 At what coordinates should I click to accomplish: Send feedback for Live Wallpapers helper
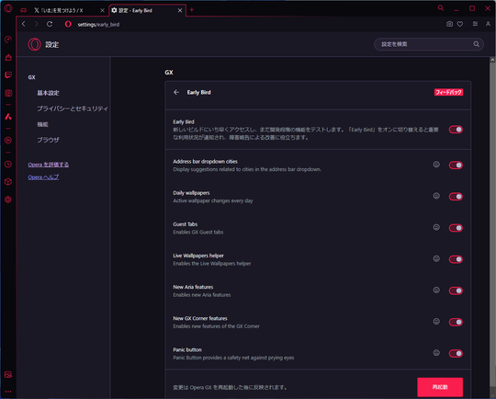click(436, 258)
